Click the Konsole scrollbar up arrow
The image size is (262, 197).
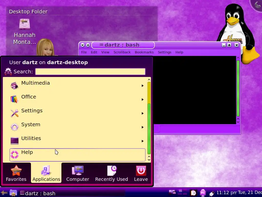pyautogui.click(x=238, y=58)
